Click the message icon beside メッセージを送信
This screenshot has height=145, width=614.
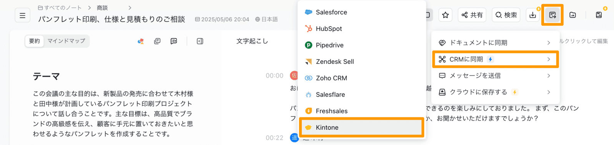(442, 76)
